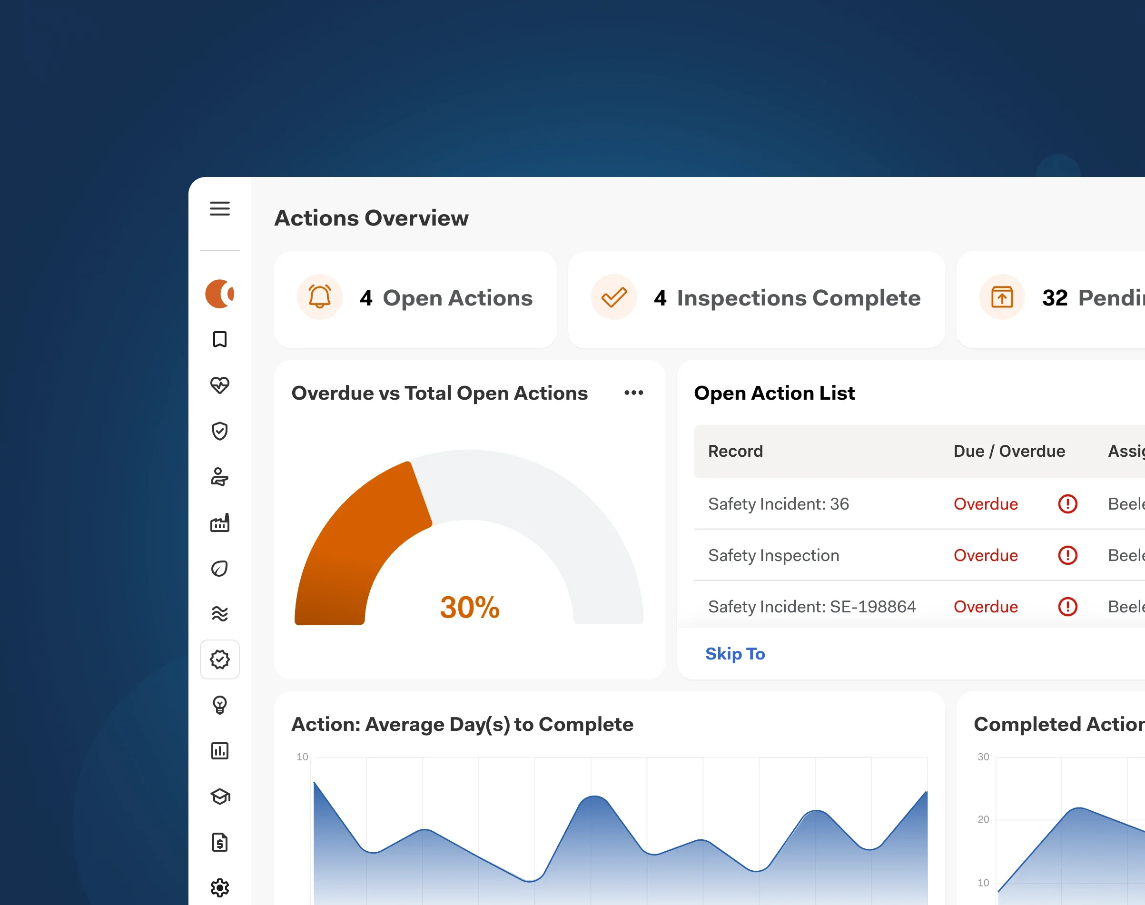Click the 4 Open Actions card
The image size is (1145, 905).
tap(415, 299)
